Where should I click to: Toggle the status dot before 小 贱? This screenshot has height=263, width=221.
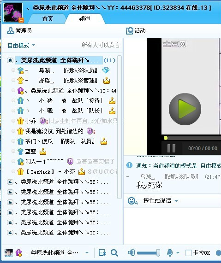click(x=13, y=111)
